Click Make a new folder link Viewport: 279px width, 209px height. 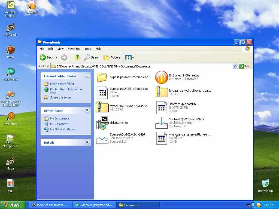coord(62,84)
